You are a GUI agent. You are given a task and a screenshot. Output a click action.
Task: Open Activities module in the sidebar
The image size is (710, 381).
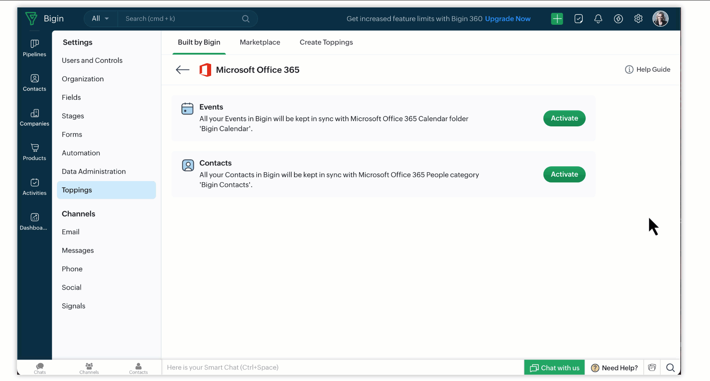(x=34, y=187)
